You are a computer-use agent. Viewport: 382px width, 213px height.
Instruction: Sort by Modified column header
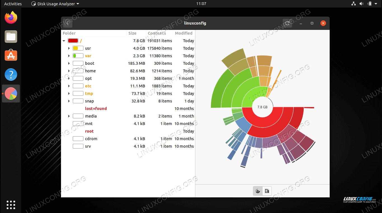click(x=184, y=33)
